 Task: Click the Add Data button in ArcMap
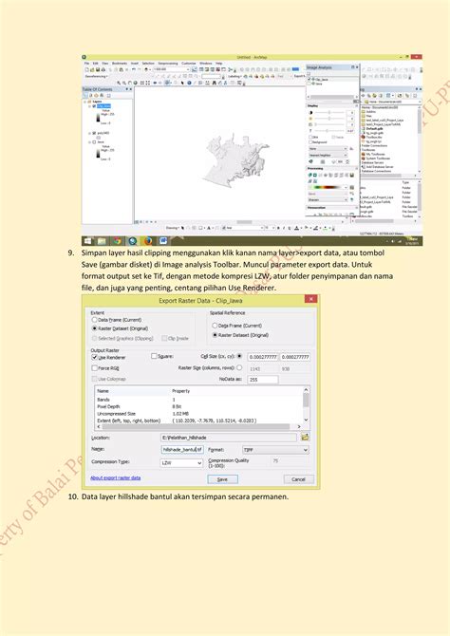146,69
